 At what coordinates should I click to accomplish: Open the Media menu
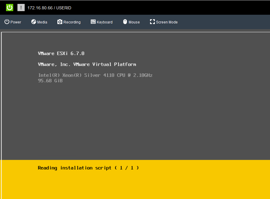click(x=39, y=22)
